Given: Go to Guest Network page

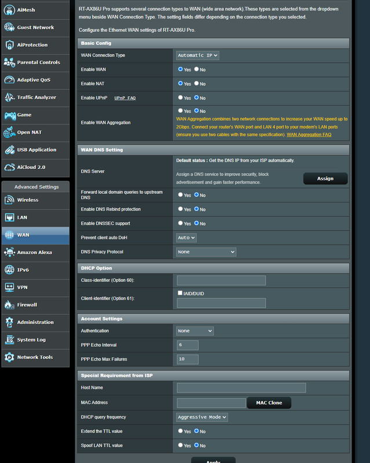Looking at the screenshot, I should 35,27.
